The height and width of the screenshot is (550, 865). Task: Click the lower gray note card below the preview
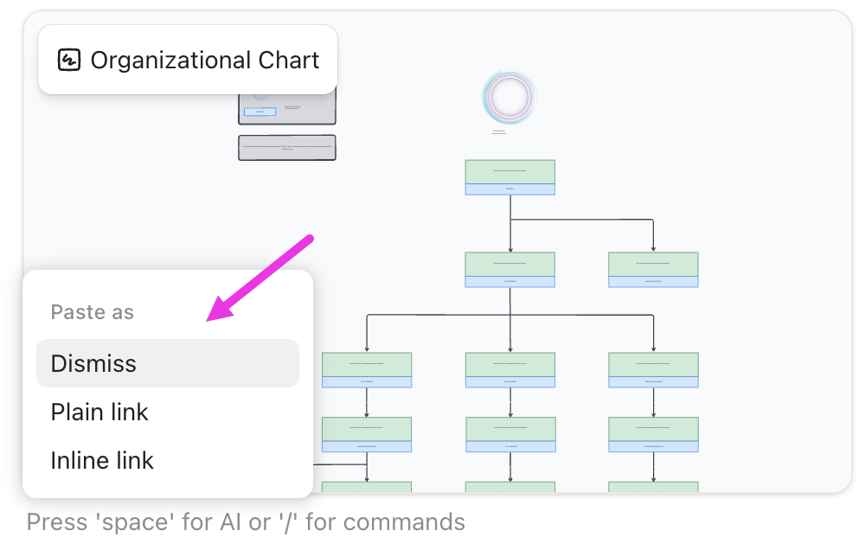287,147
